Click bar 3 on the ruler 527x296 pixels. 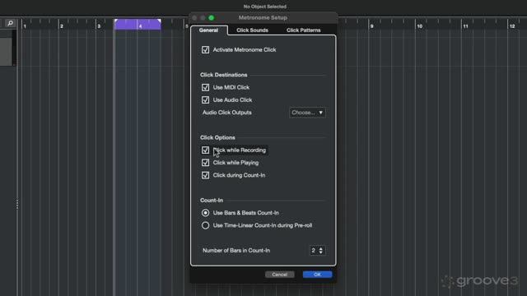click(x=99, y=26)
